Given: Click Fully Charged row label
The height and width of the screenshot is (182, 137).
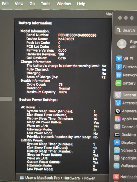Looking at the screenshot, I should tap(38, 69).
